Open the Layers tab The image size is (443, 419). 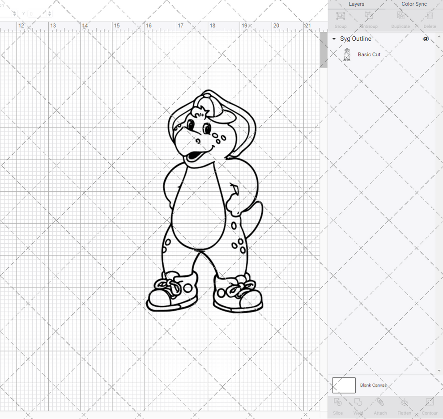[x=357, y=4]
